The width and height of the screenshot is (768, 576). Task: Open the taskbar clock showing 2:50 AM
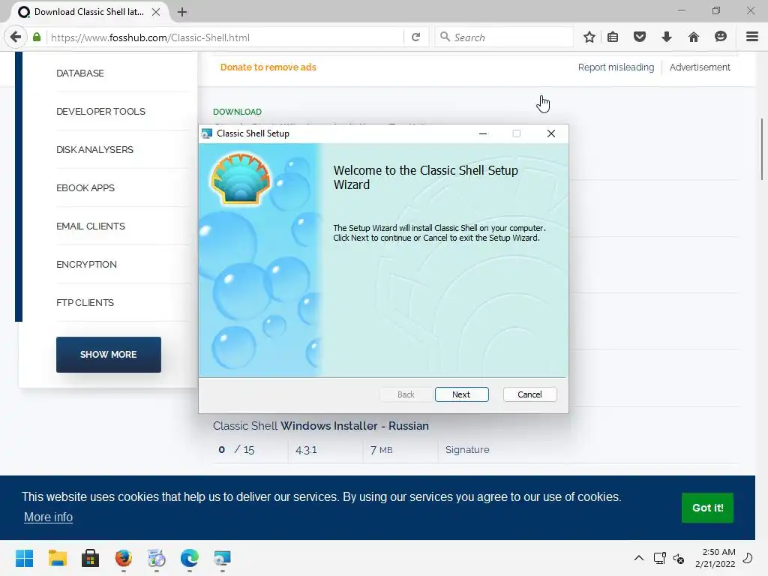pos(715,558)
